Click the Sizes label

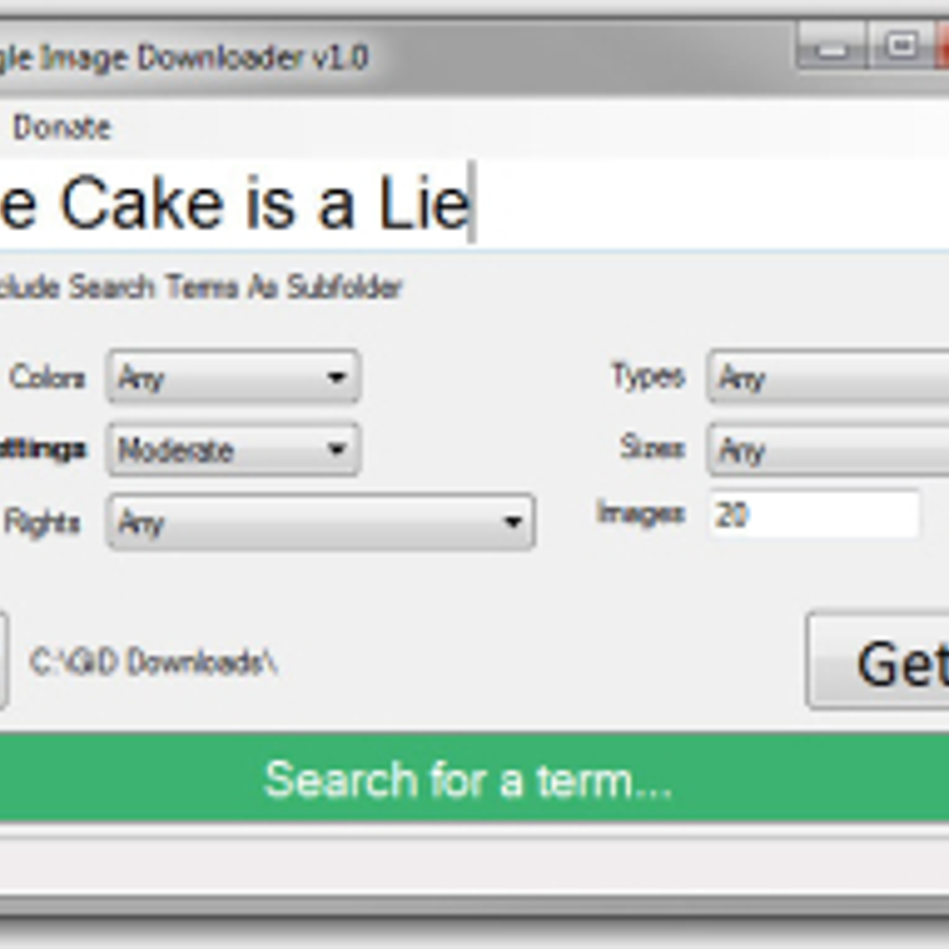(x=652, y=448)
